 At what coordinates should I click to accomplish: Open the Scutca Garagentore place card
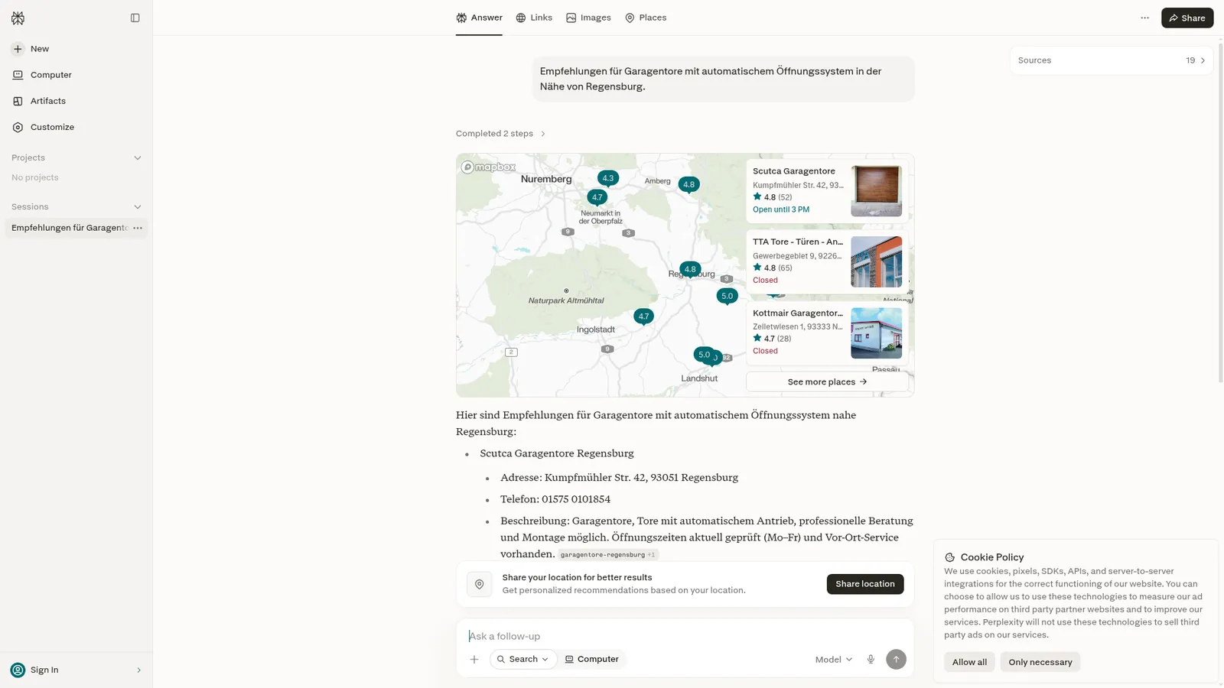(x=827, y=190)
